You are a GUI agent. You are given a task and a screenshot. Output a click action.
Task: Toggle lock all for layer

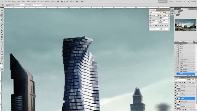[x=184, y=82]
